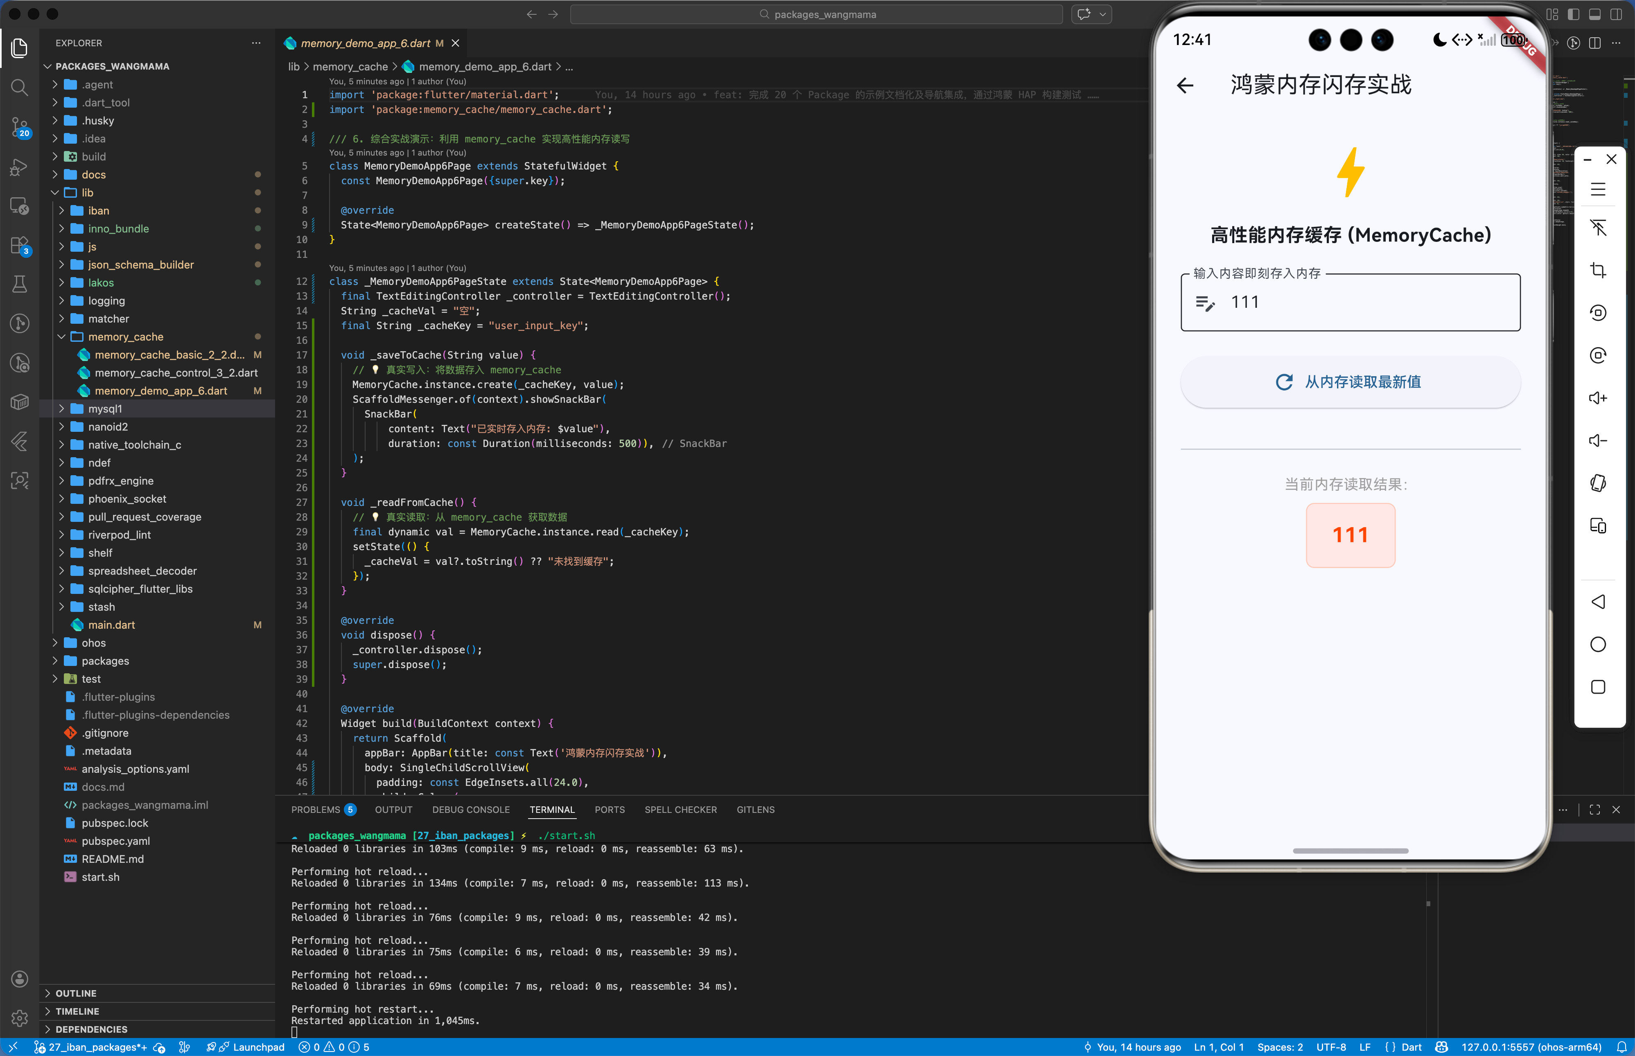Switch to the DEBUG CONSOLE tab
Image resolution: width=1635 pixels, height=1056 pixels.
[470, 810]
